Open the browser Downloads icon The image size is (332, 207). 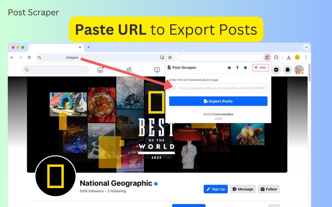click(289, 57)
